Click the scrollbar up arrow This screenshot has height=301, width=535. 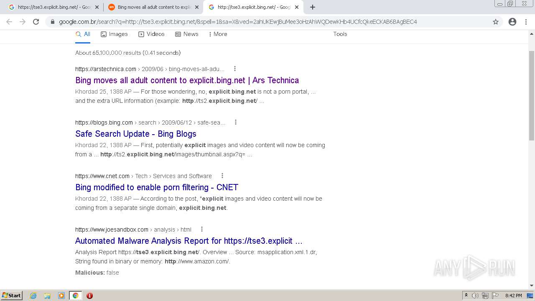532,35
